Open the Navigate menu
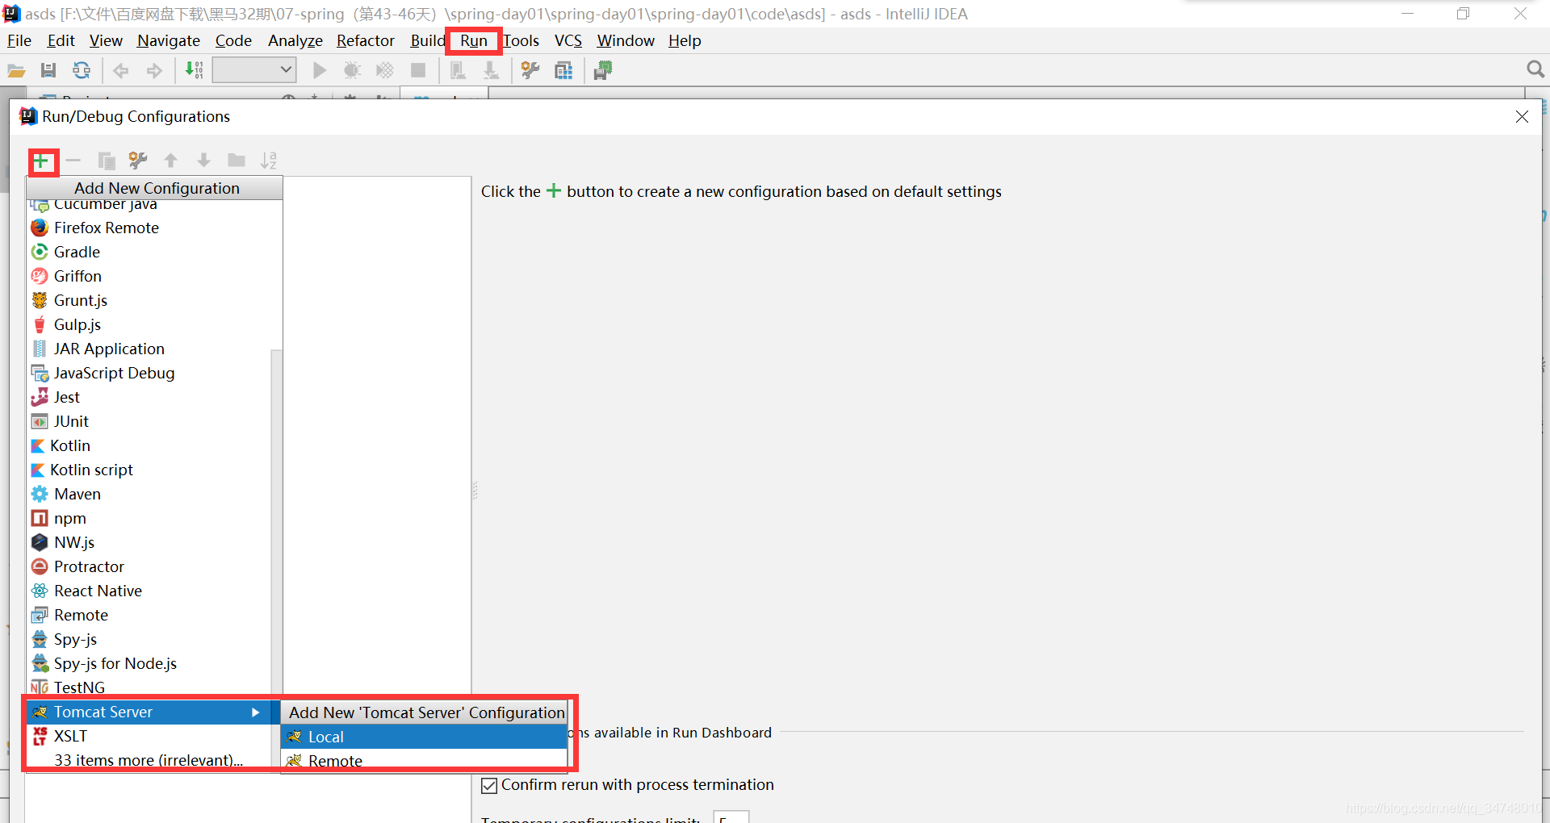 [168, 40]
